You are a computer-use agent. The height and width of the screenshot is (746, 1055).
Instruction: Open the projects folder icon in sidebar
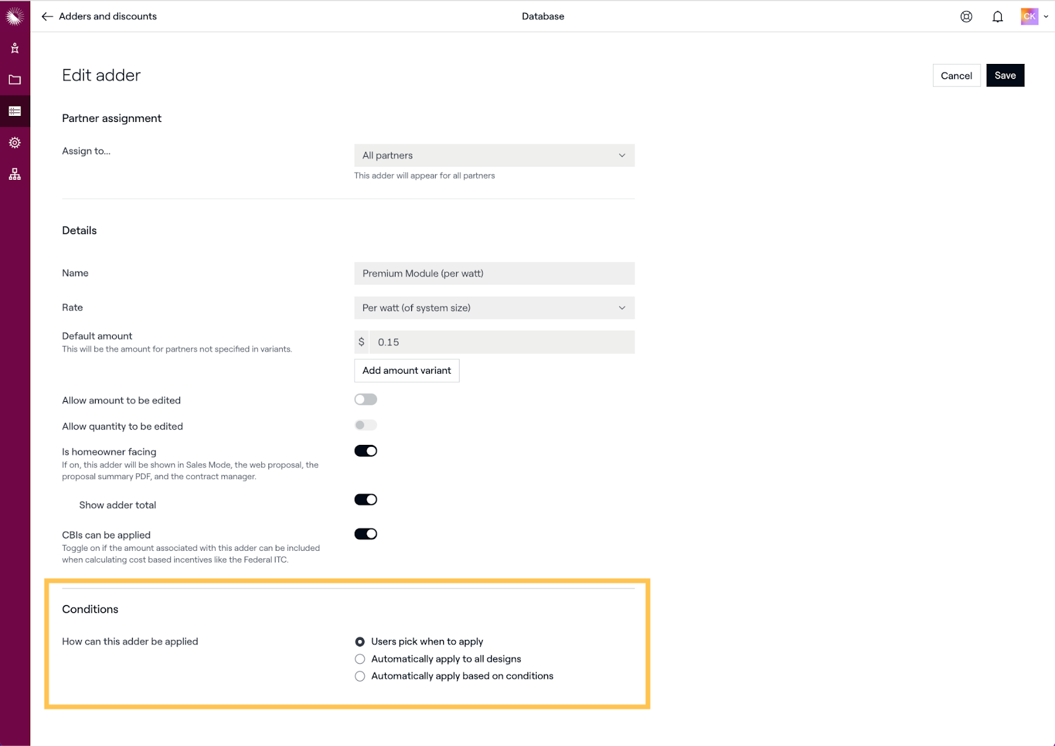pos(15,80)
